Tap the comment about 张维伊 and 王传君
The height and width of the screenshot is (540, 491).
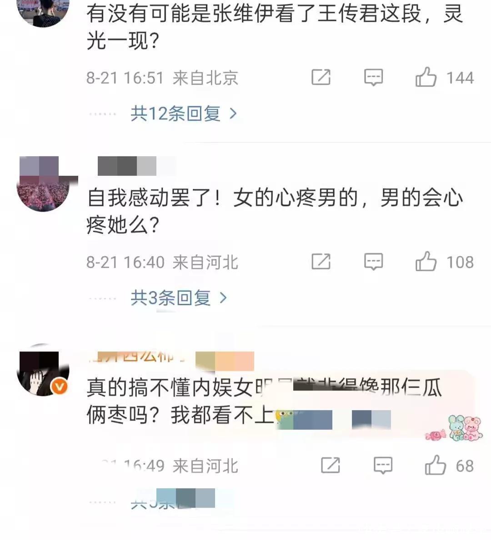(x=275, y=27)
